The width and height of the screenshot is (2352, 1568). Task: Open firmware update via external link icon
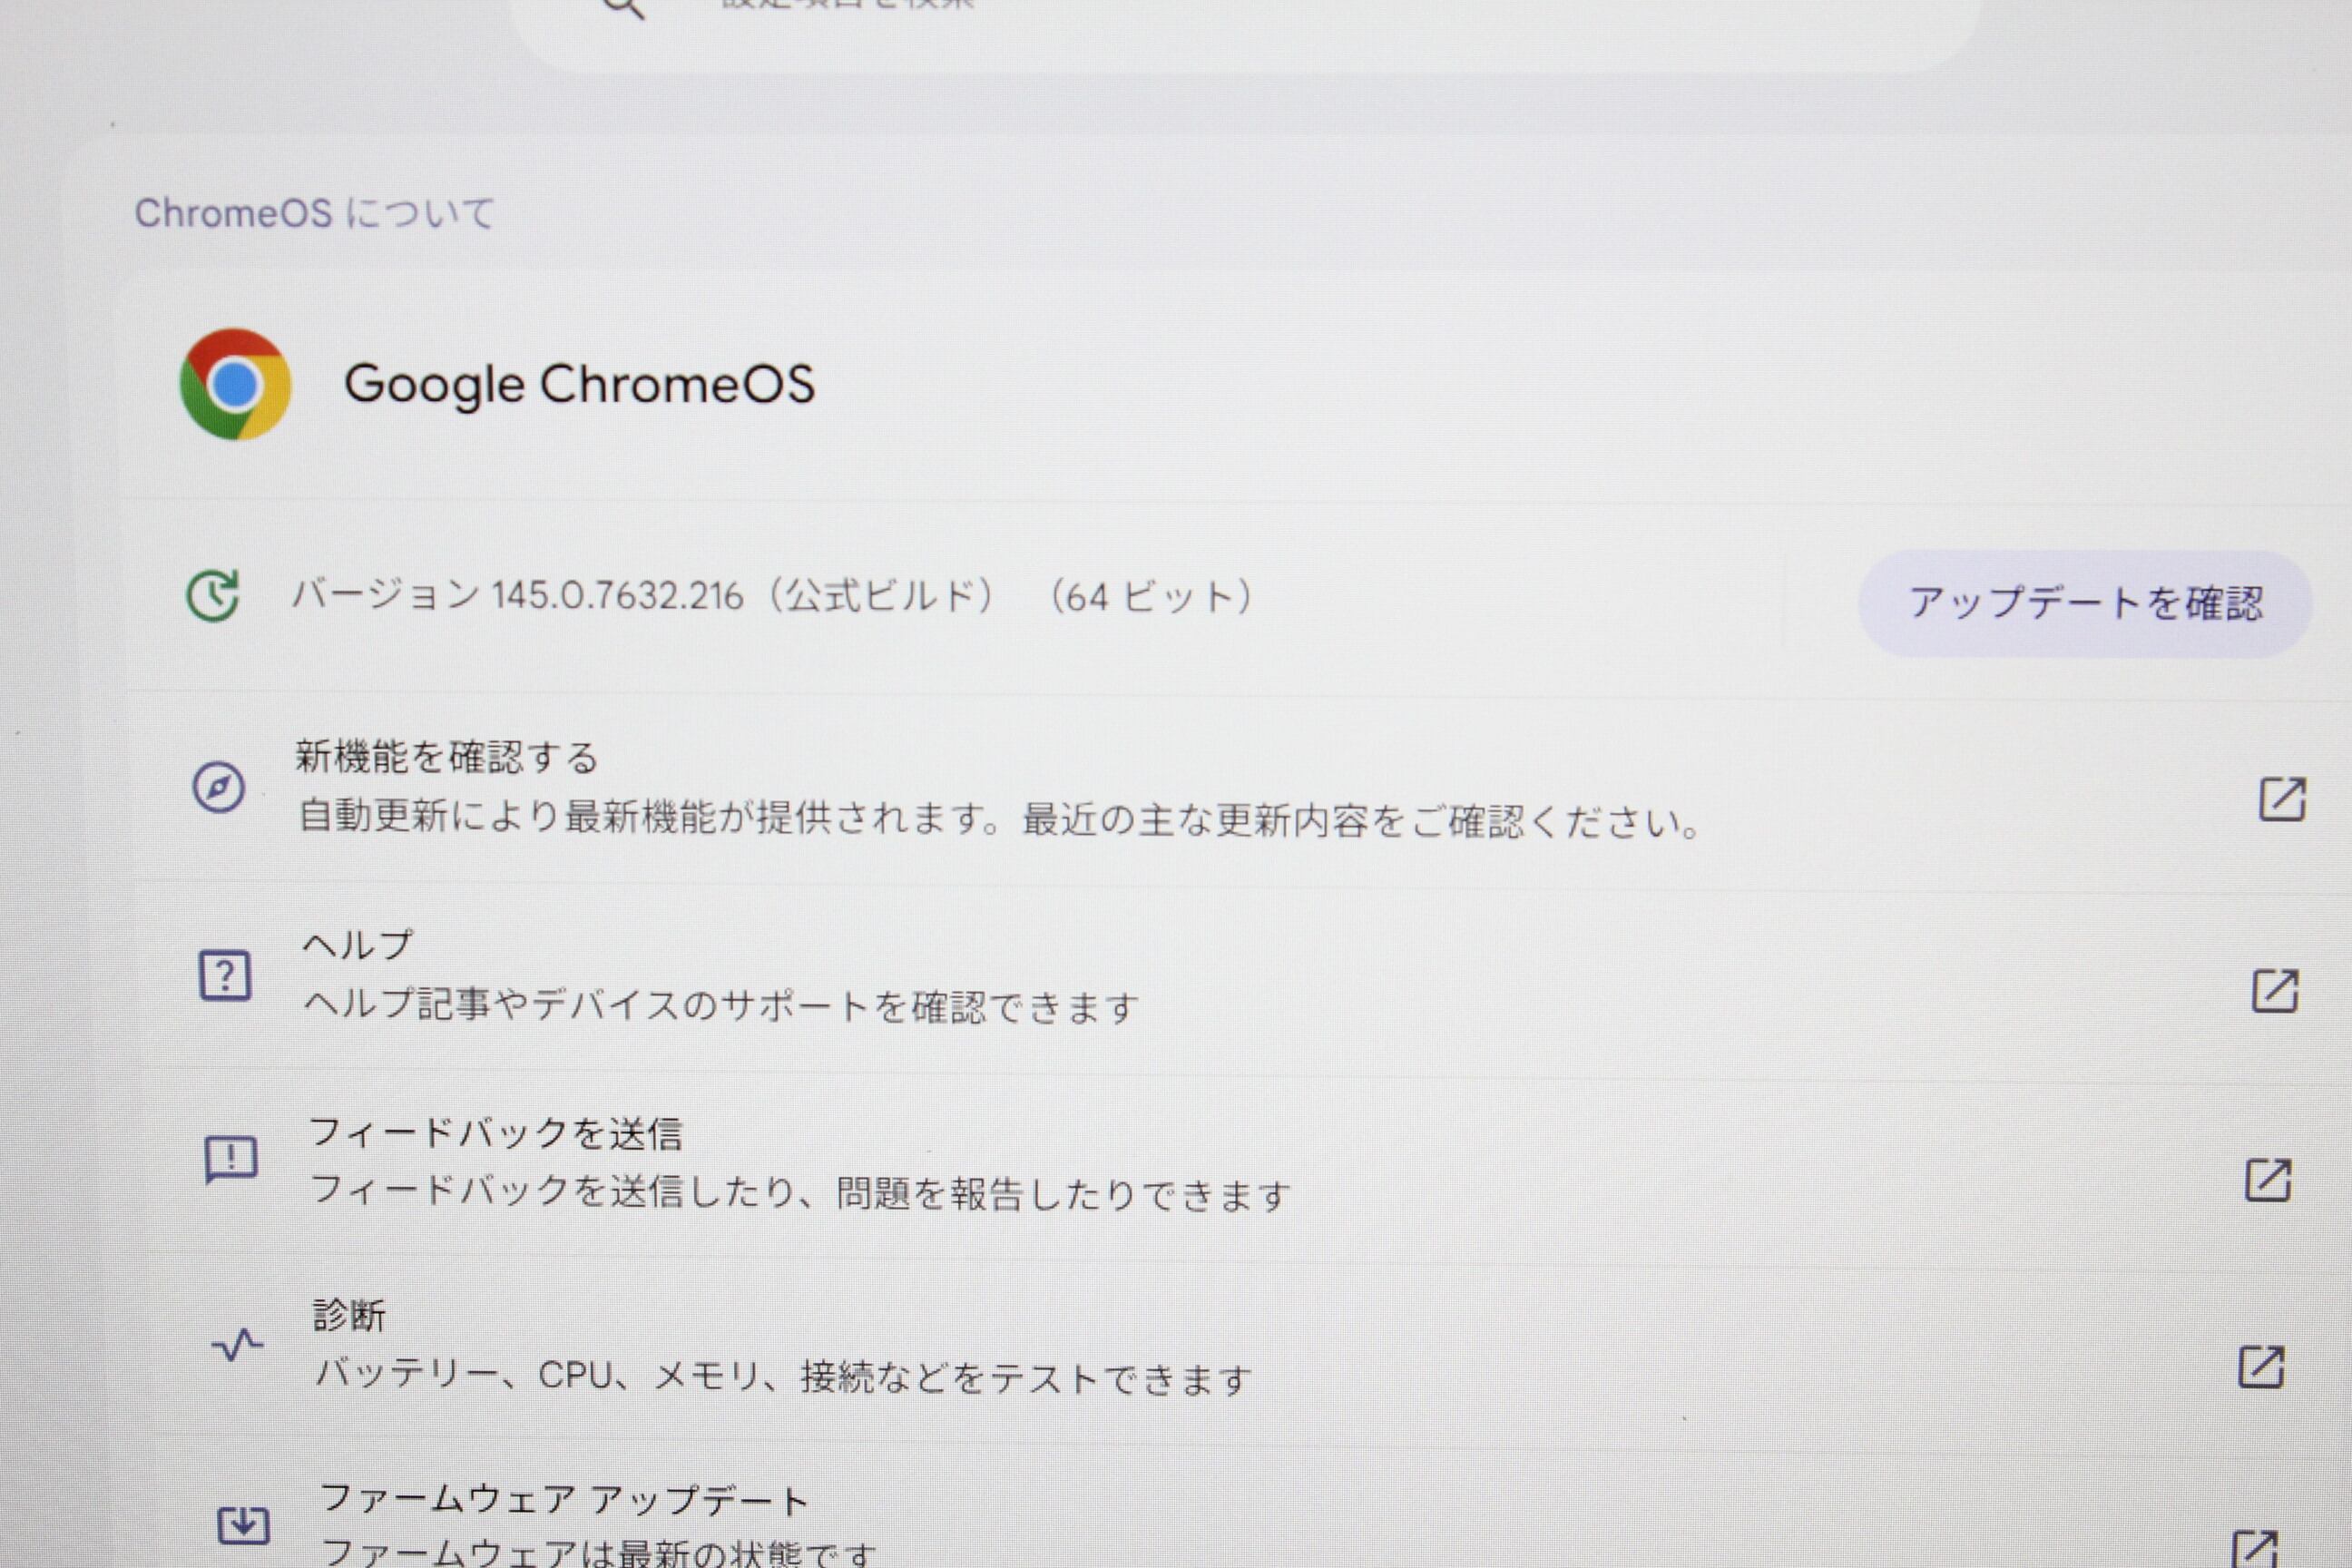click(2255, 1550)
